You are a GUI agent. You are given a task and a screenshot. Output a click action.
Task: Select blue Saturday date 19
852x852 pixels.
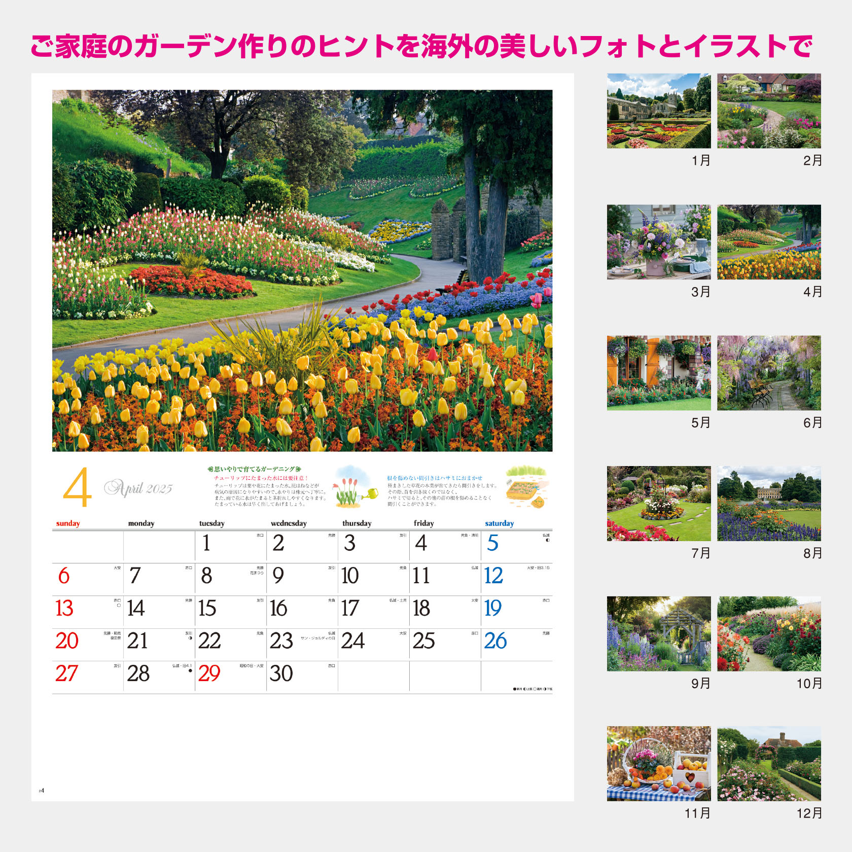(493, 608)
